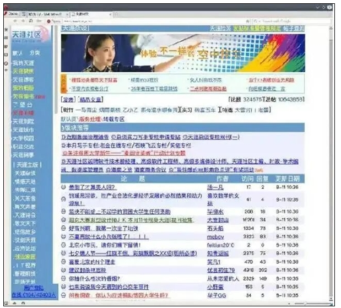Open author profile 大雪封山

[x=218, y=220]
